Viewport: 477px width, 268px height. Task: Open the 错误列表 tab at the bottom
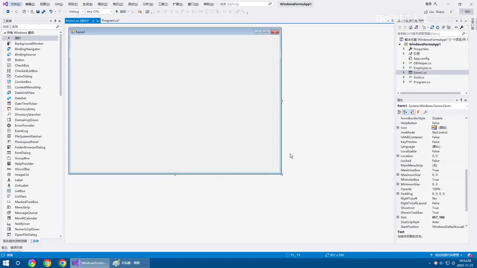pos(16,248)
